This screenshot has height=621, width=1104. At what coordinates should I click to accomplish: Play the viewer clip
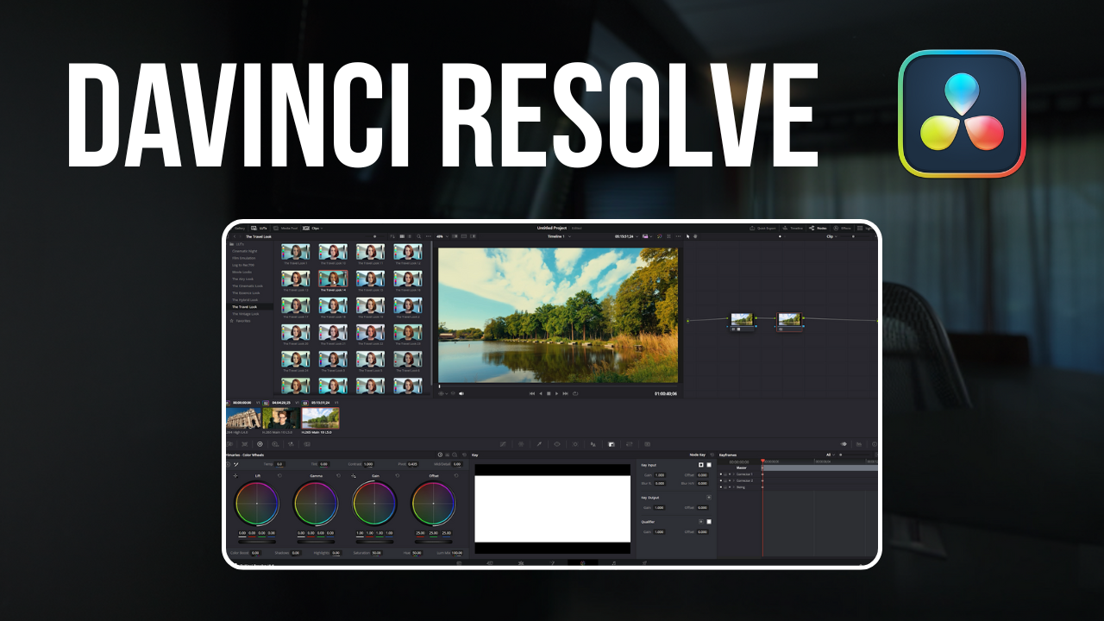click(556, 393)
